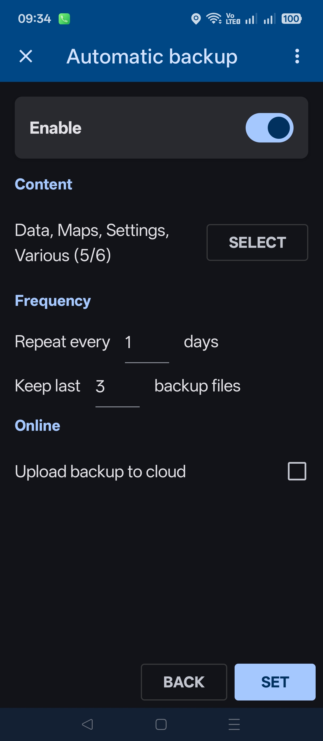Tap the Android back navigation triangle
This screenshot has width=323, height=741.
(88, 724)
